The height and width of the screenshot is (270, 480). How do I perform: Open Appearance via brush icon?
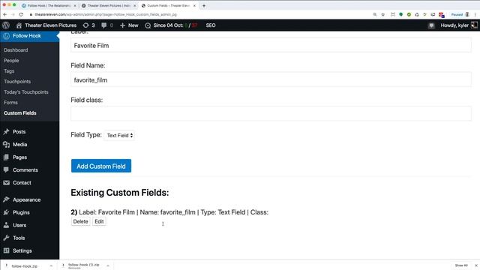[x=6, y=199]
